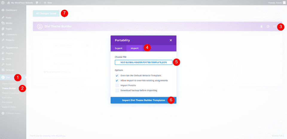Open the comments bubble in admin bar

pos(38,3)
